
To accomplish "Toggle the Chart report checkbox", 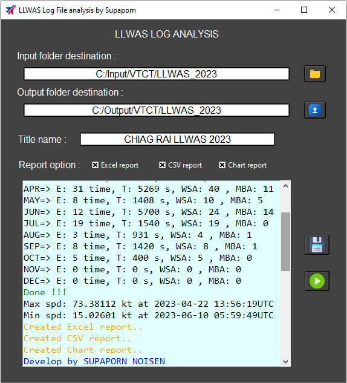I will click(222, 165).
